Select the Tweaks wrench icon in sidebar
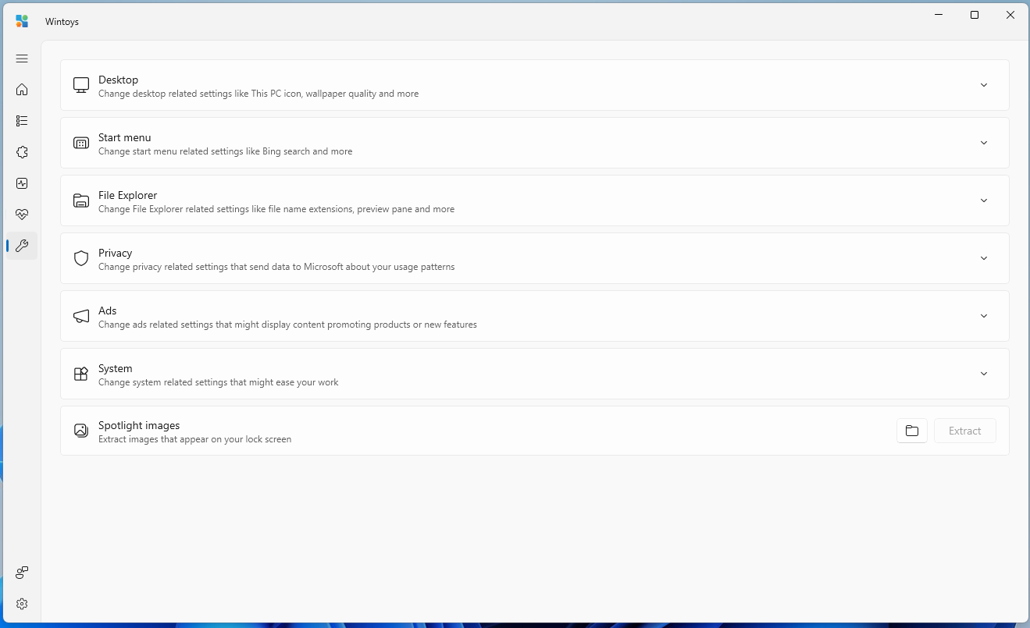The height and width of the screenshot is (628, 1030). (22, 246)
